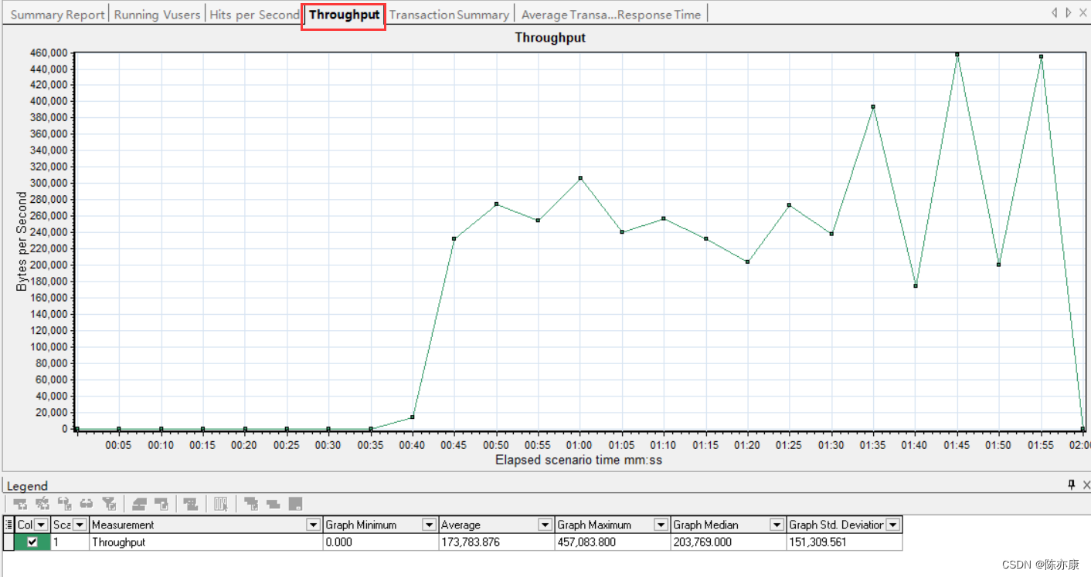Open the Graph Minimum column dropdown
Image resolution: width=1091 pixels, height=577 pixels.
coord(429,525)
